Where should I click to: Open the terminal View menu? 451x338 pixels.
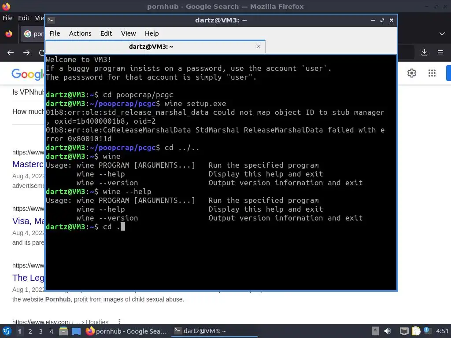click(128, 33)
